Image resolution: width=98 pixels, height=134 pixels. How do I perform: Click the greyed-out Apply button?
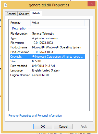coord(84,126)
